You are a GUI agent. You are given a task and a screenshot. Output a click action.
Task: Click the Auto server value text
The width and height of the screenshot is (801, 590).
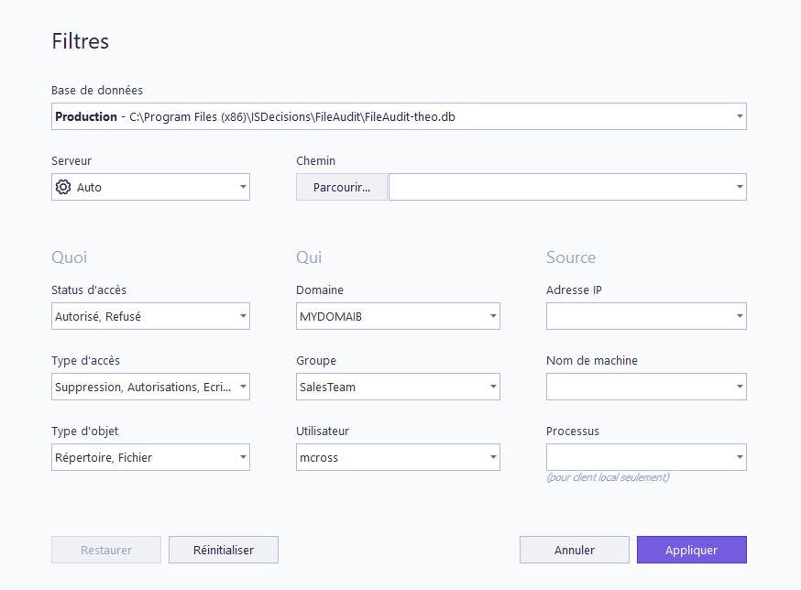coord(89,188)
